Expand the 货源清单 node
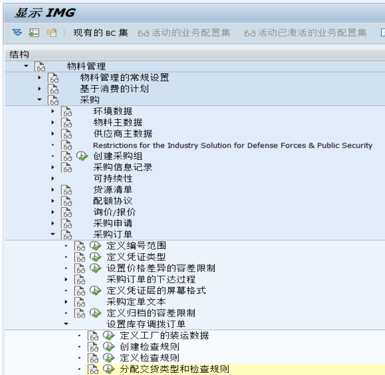 (53, 190)
